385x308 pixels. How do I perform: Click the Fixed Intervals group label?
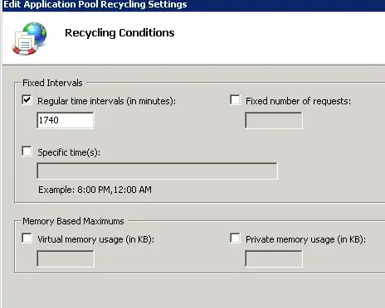tap(52, 83)
